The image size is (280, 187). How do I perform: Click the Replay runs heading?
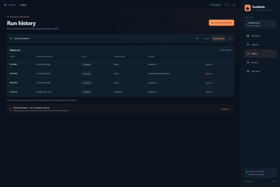15,50
